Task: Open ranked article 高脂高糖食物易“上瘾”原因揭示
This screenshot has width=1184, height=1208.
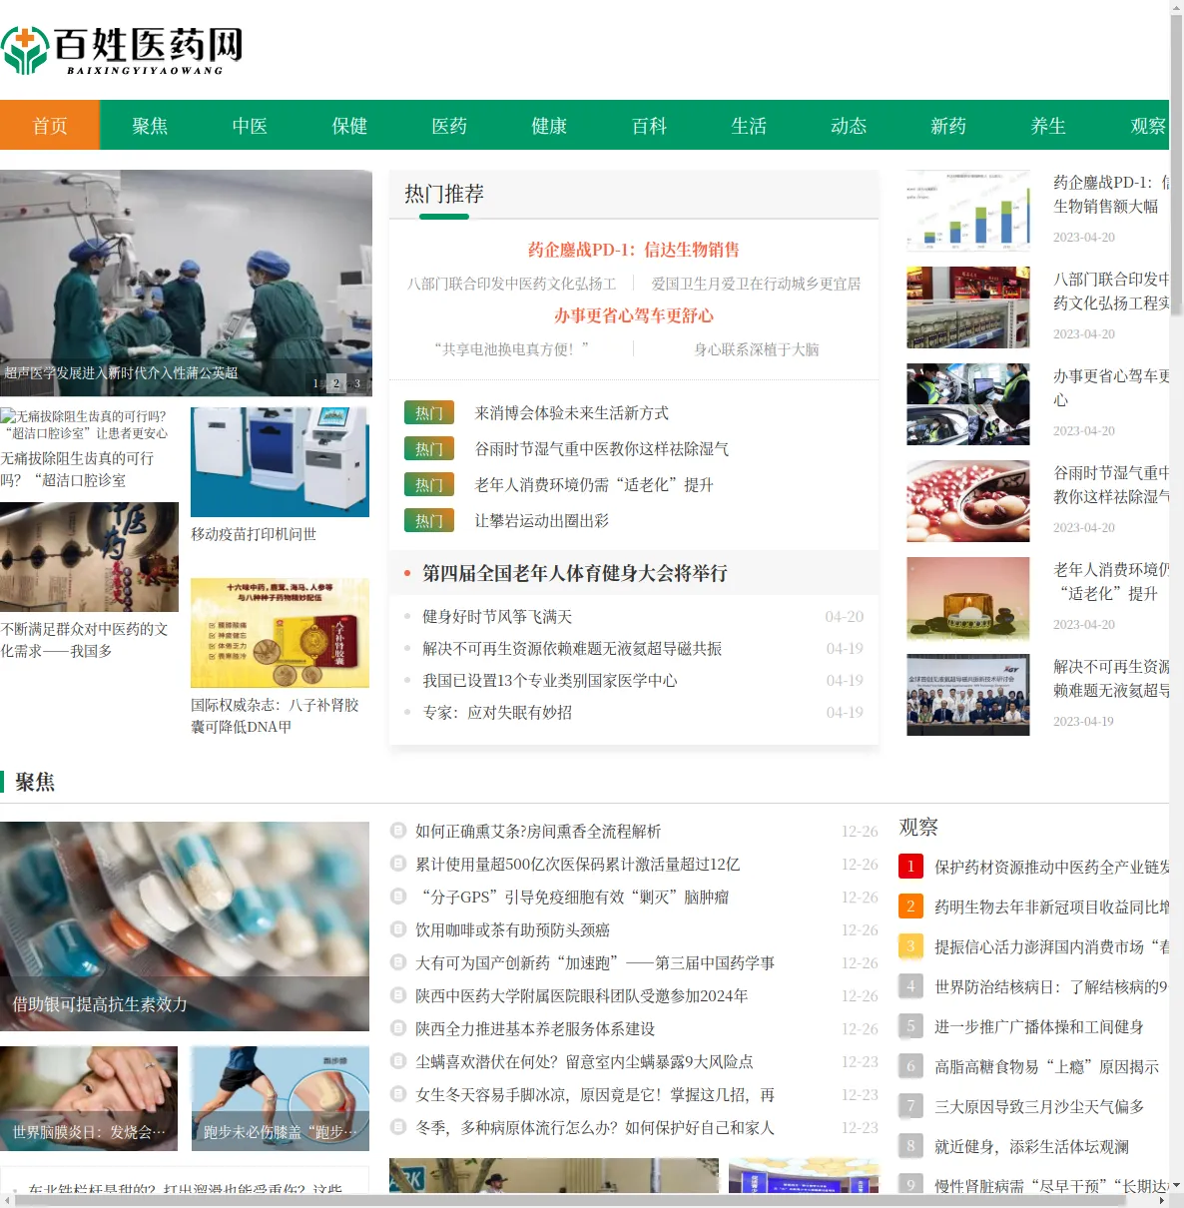Action: click(x=1046, y=1066)
